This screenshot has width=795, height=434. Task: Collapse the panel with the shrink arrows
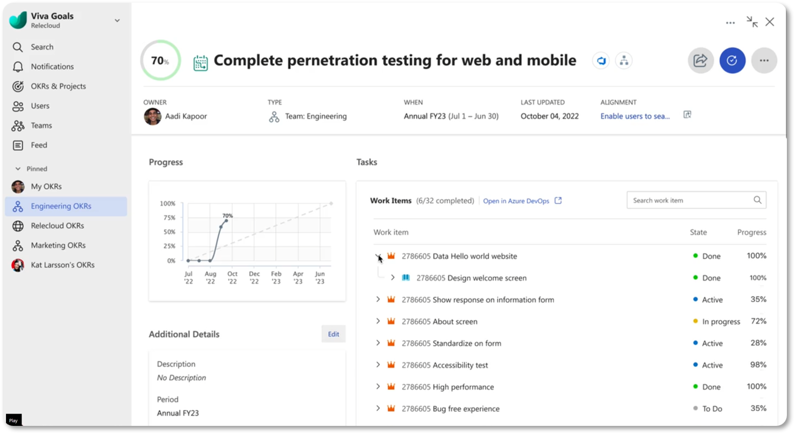coord(752,22)
